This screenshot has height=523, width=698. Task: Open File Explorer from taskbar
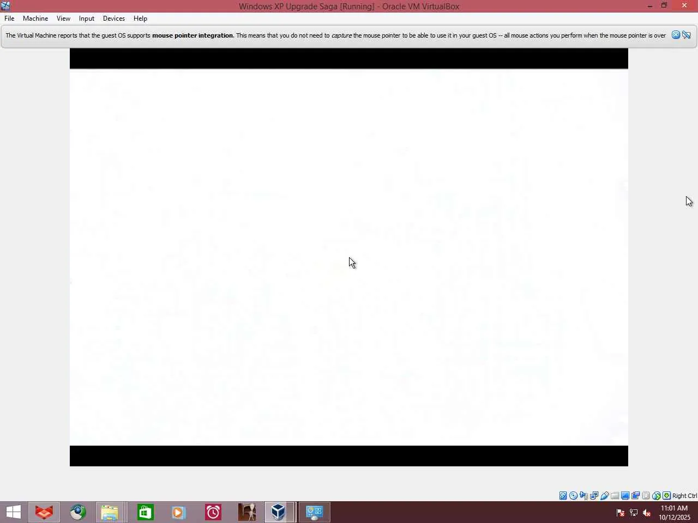[x=110, y=512]
